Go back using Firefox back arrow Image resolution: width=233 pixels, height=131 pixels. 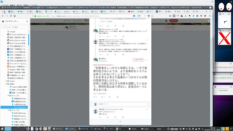[3, 16]
